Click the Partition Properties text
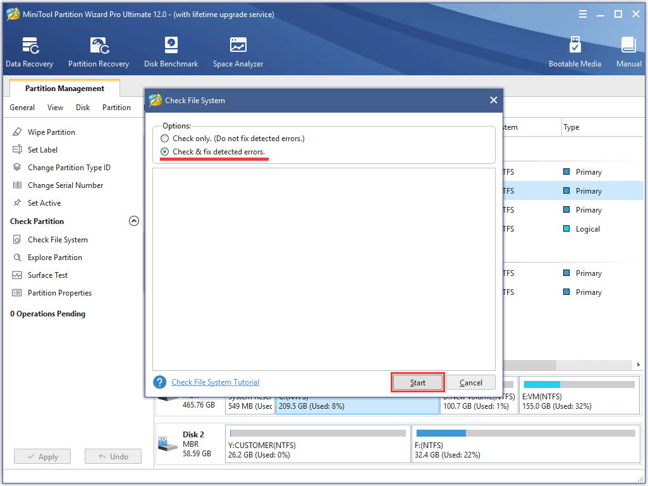Screen dimensions: 648x486 click(59, 293)
